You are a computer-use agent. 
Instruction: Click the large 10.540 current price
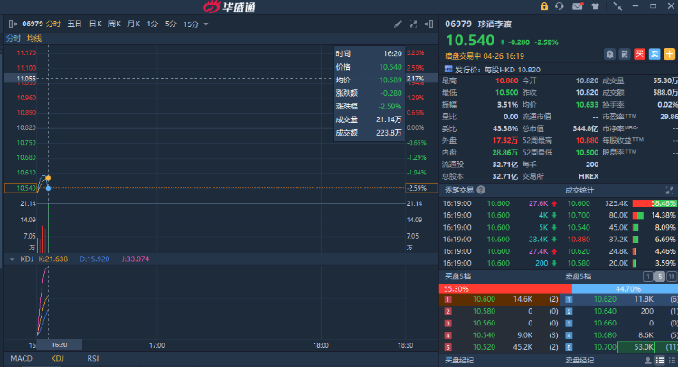(x=469, y=41)
